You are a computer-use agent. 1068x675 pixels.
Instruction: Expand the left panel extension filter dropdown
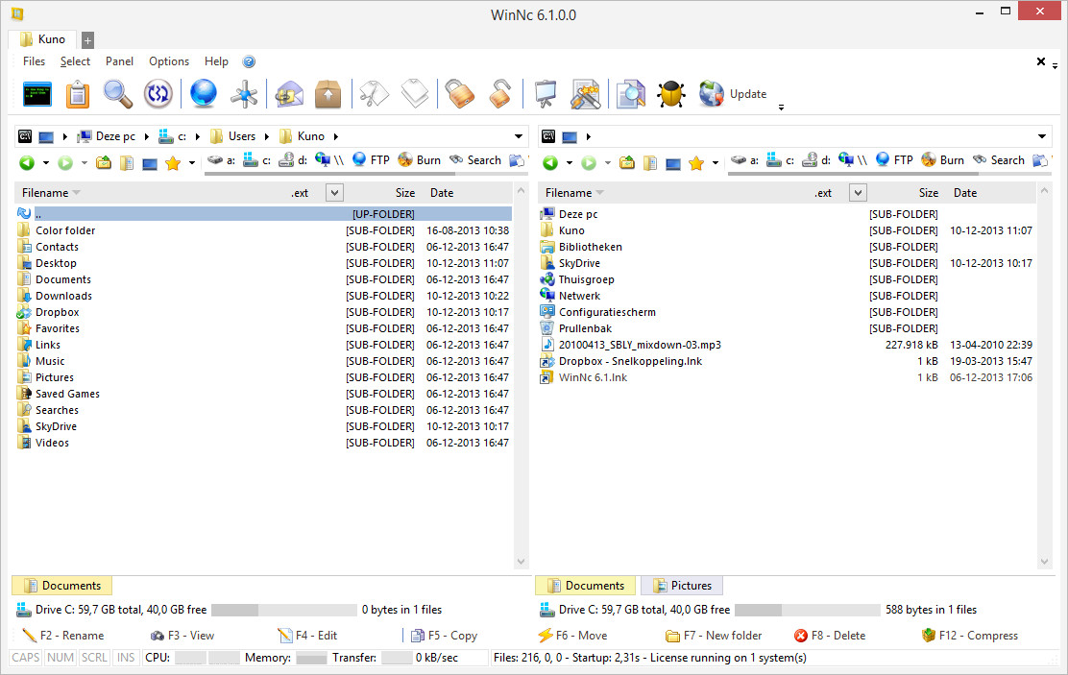click(x=334, y=193)
